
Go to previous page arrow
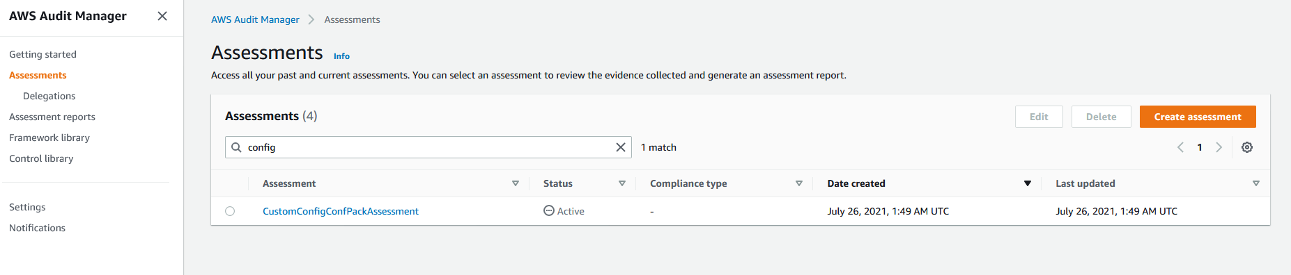[x=1180, y=147]
